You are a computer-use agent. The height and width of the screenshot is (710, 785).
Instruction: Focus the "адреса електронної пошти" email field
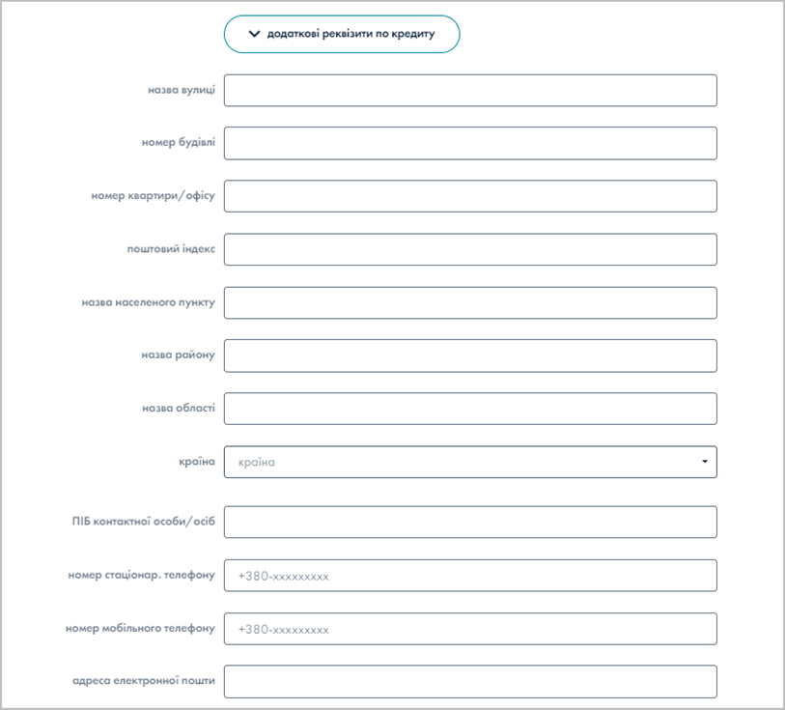pyautogui.click(x=469, y=681)
